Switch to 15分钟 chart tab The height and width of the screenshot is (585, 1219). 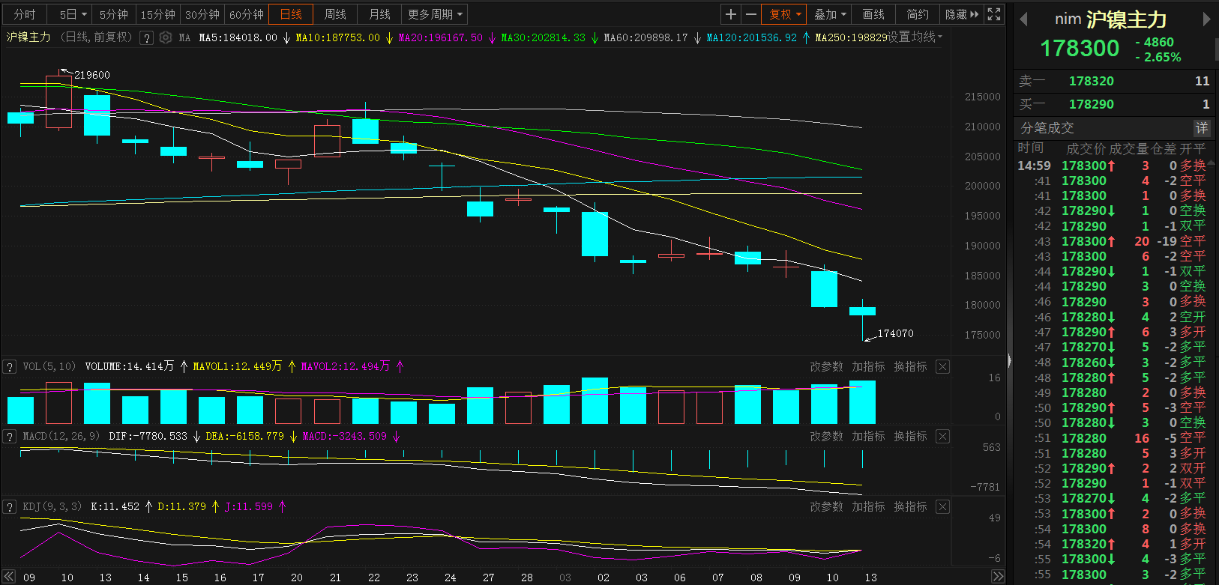157,14
